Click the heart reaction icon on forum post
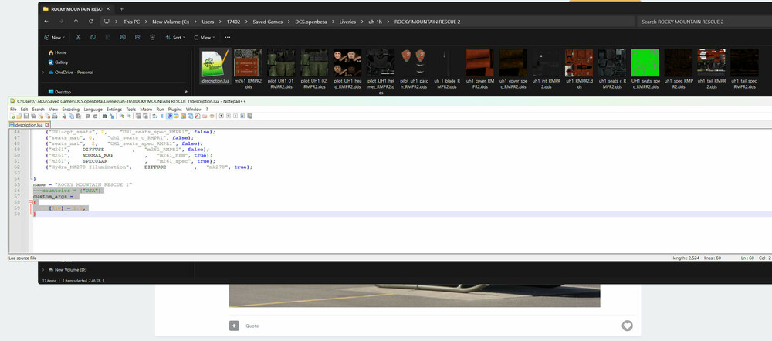The width and height of the screenshot is (772, 341). [627, 326]
